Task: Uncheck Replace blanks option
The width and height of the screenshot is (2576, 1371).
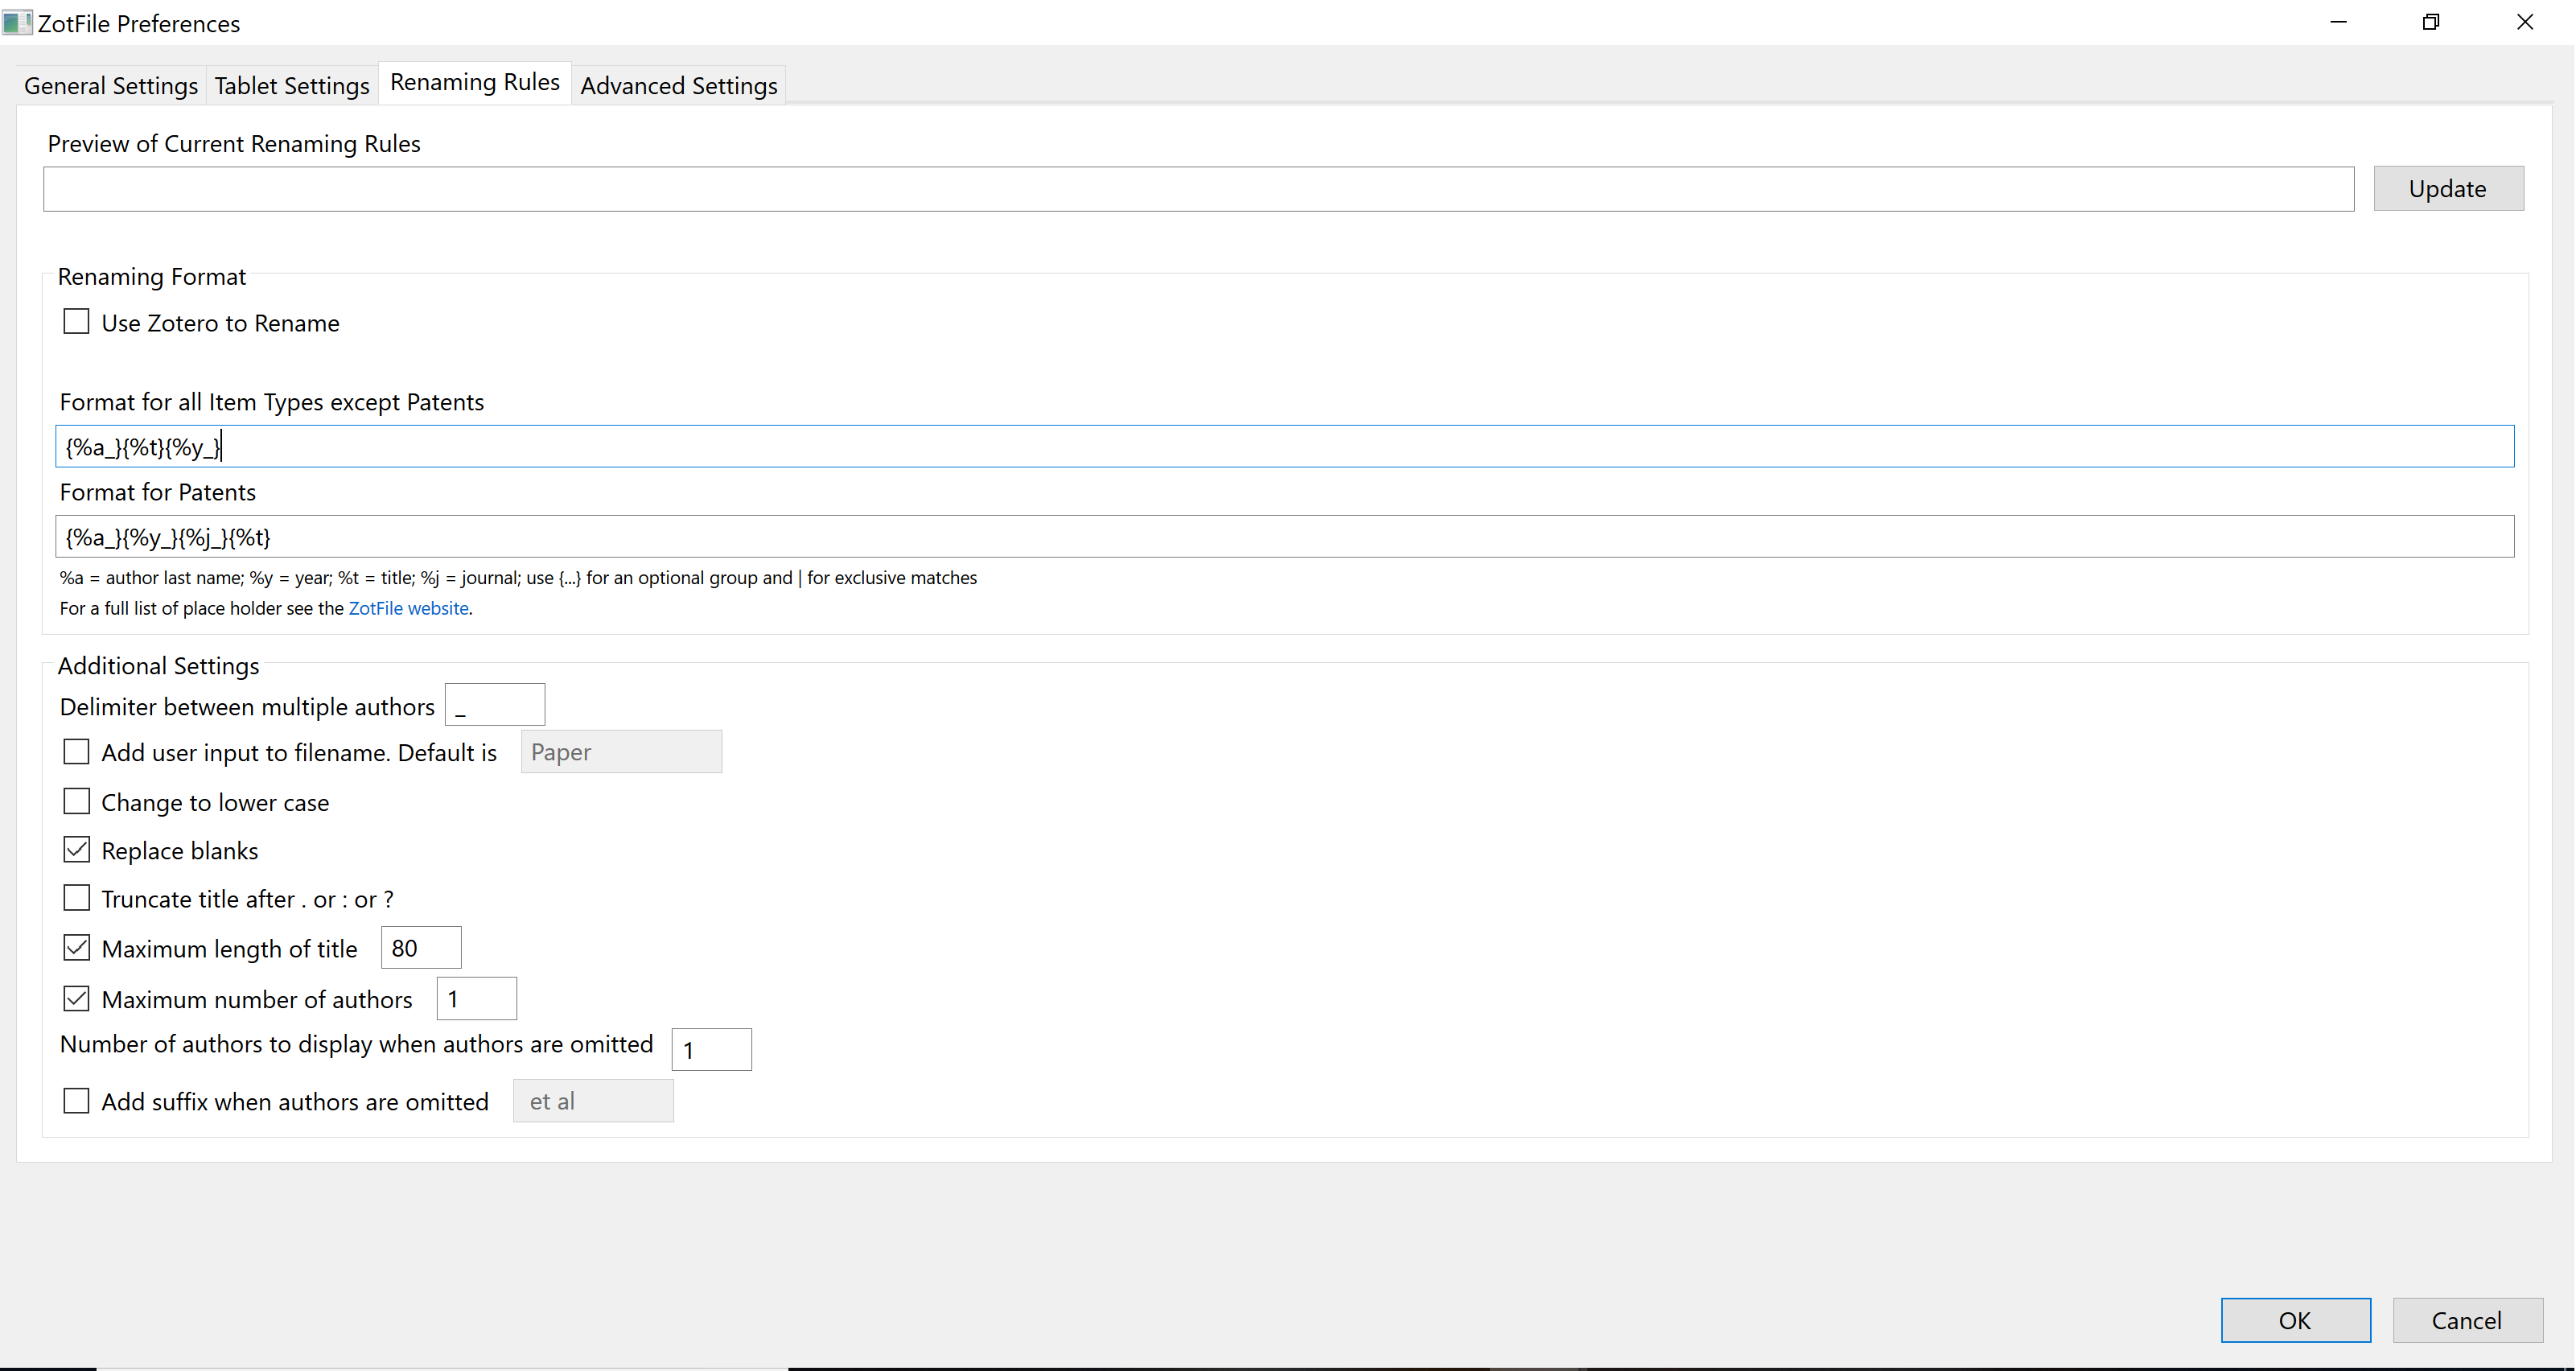Action: pyautogui.click(x=76, y=850)
